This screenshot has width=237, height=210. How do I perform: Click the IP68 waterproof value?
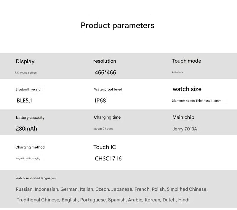pyautogui.click(x=100, y=101)
